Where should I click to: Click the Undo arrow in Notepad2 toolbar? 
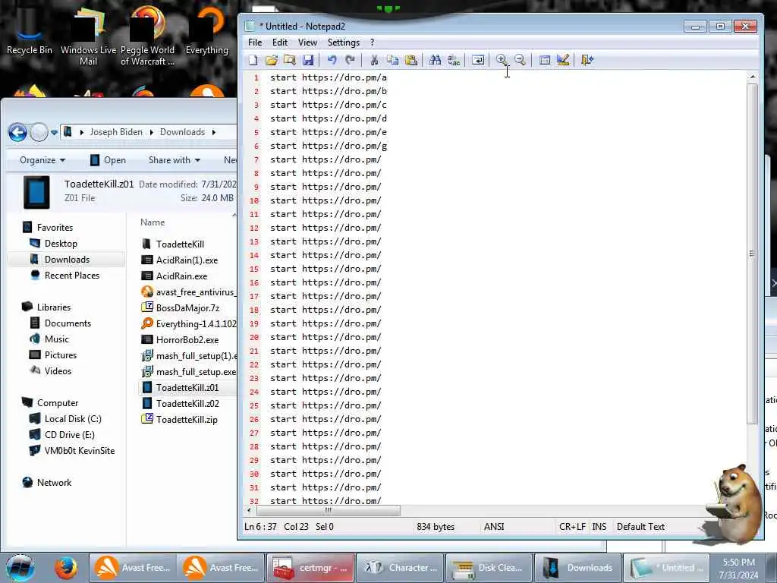point(332,60)
